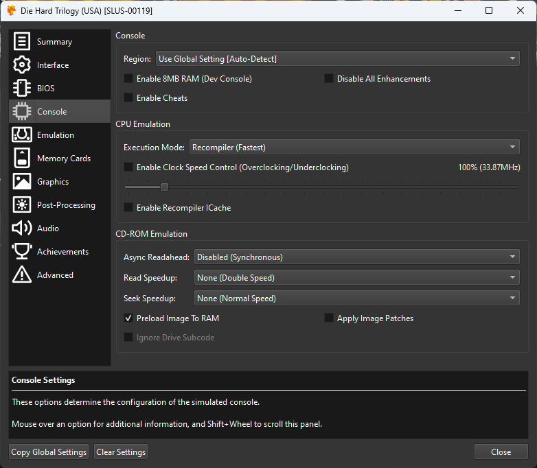Maximize the Die Hard Trilogy settings window

[489, 10]
